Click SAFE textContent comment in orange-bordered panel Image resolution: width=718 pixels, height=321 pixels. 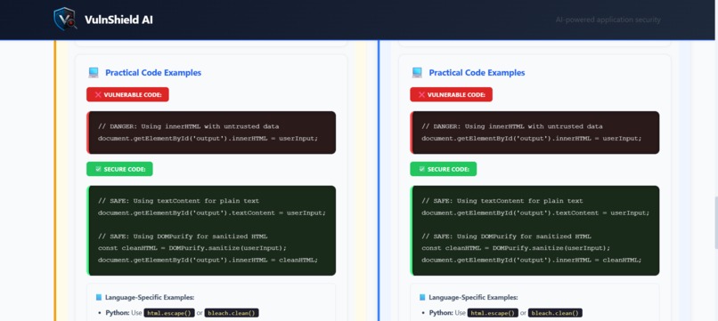(x=178, y=201)
